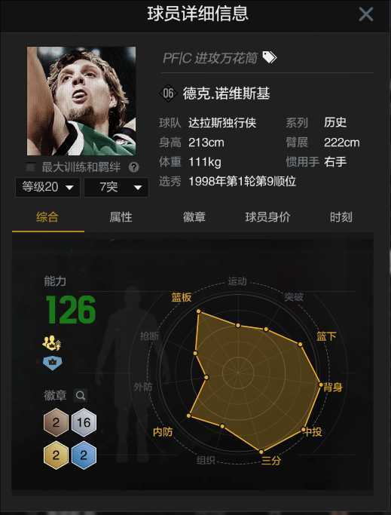Select the gold badge showing 2

pyautogui.click(x=57, y=455)
